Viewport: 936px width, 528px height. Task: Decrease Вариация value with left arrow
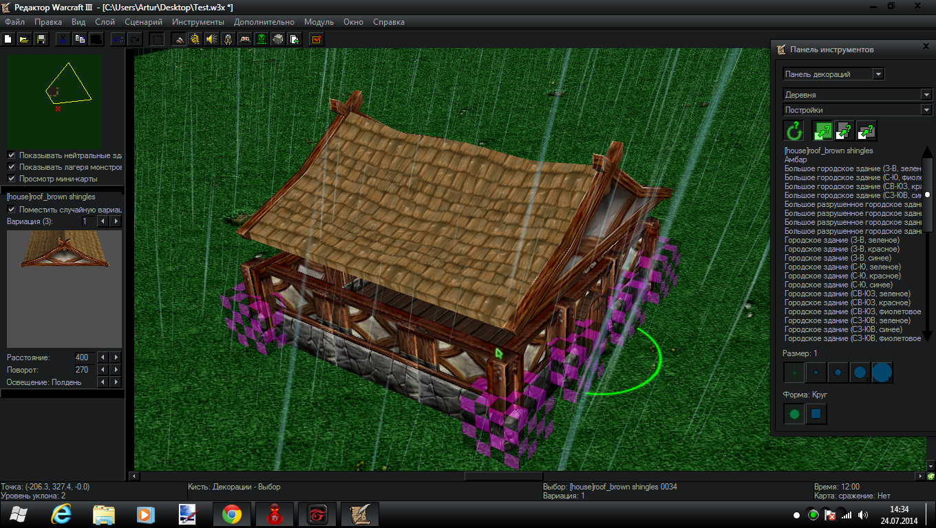[x=103, y=221]
